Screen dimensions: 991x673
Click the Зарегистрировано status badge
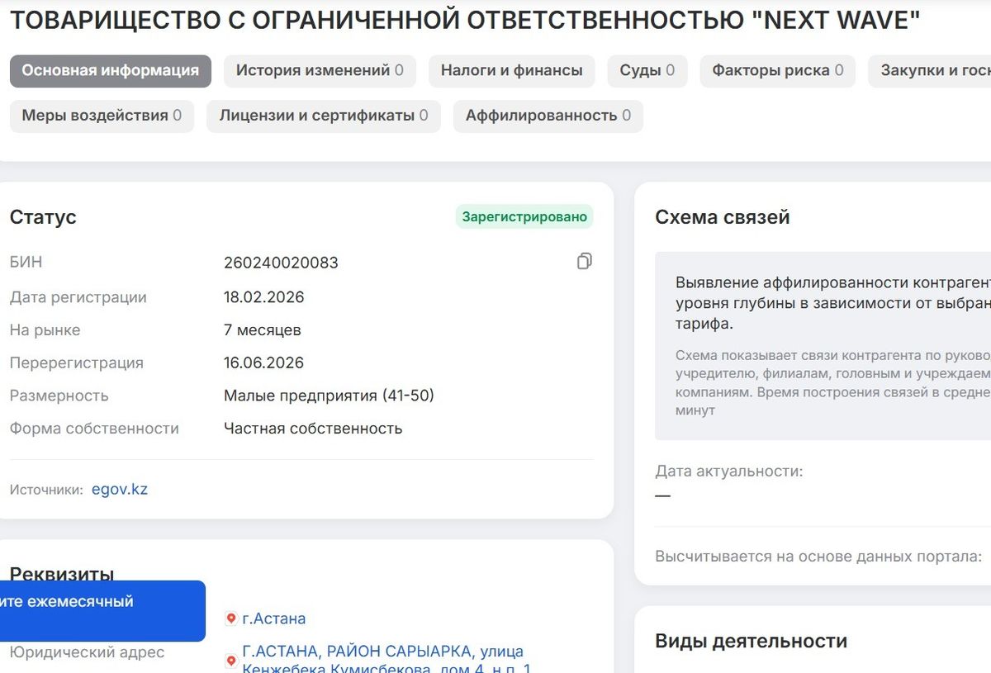pos(524,217)
